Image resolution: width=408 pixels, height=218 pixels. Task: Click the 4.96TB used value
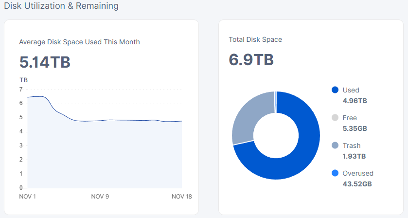point(355,101)
